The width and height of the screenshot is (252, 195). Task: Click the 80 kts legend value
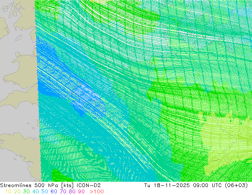(72, 192)
